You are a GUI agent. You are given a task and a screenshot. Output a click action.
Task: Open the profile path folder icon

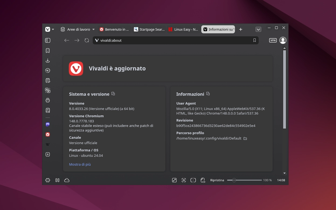[x=245, y=138]
